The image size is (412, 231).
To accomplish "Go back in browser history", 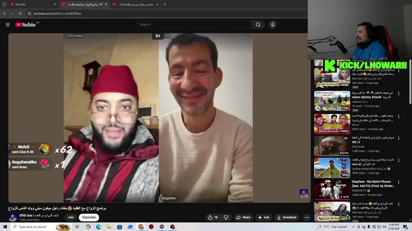I will [5, 13].
